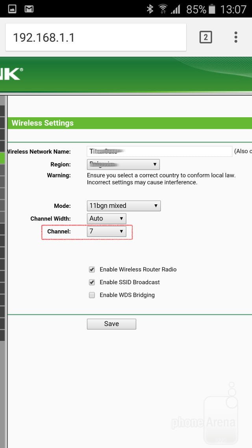This screenshot has width=252, height=448.
Task: Open the browser tab switcher showing 2
Action: point(206,37)
